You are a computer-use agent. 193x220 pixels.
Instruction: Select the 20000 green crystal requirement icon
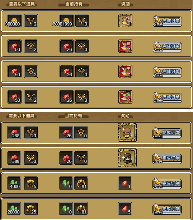[14, 208]
